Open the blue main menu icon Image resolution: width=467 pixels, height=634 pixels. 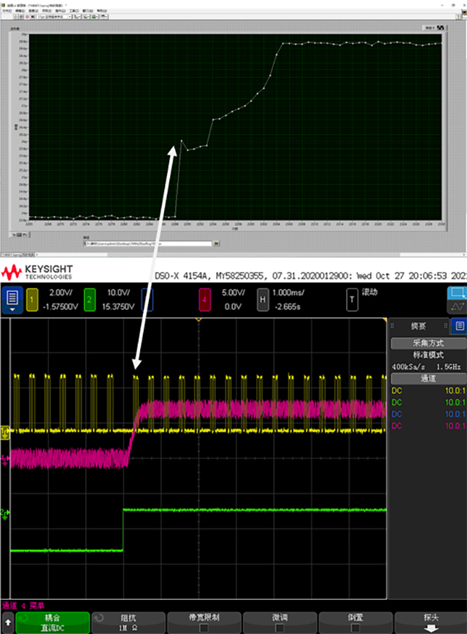click(12, 299)
